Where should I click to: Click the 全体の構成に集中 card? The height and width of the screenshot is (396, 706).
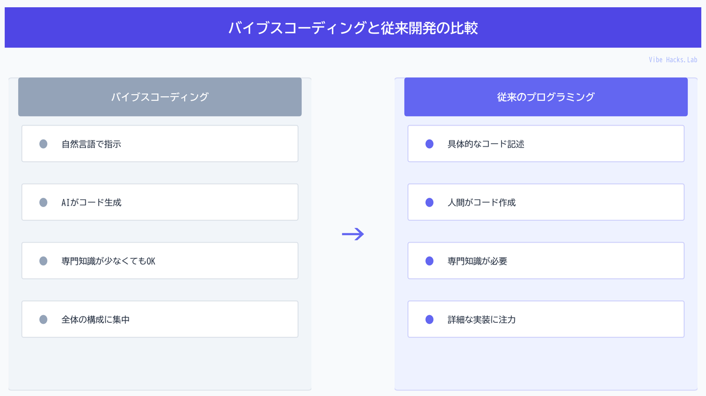coord(160,319)
